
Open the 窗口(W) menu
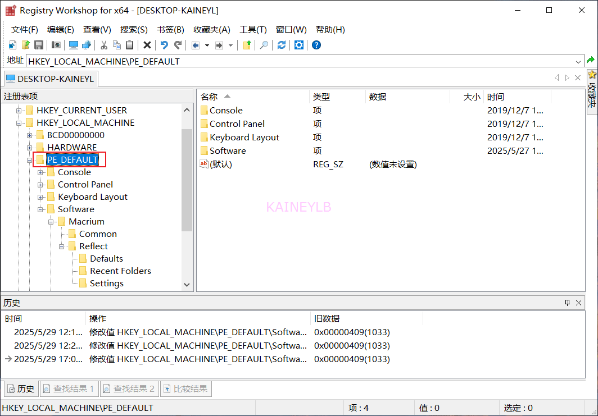coord(291,30)
